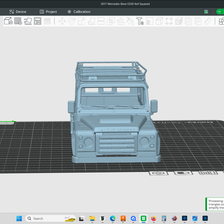Open the Windows Start menu
224x224 pixels.
[x=19, y=218]
